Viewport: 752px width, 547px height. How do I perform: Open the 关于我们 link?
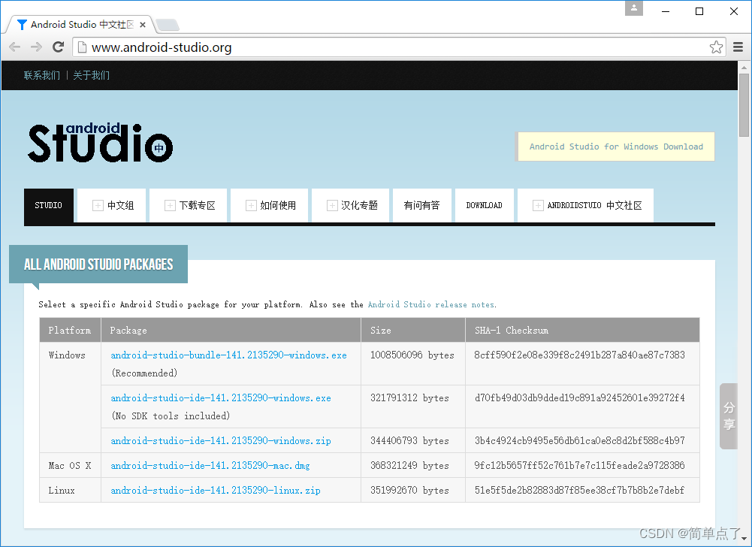[x=91, y=75]
